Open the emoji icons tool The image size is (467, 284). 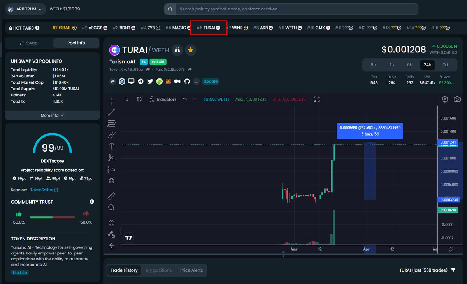click(112, 181)
